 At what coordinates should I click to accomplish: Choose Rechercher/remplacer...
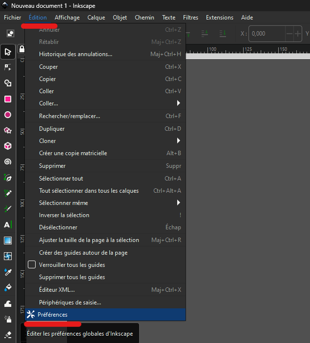105,116
